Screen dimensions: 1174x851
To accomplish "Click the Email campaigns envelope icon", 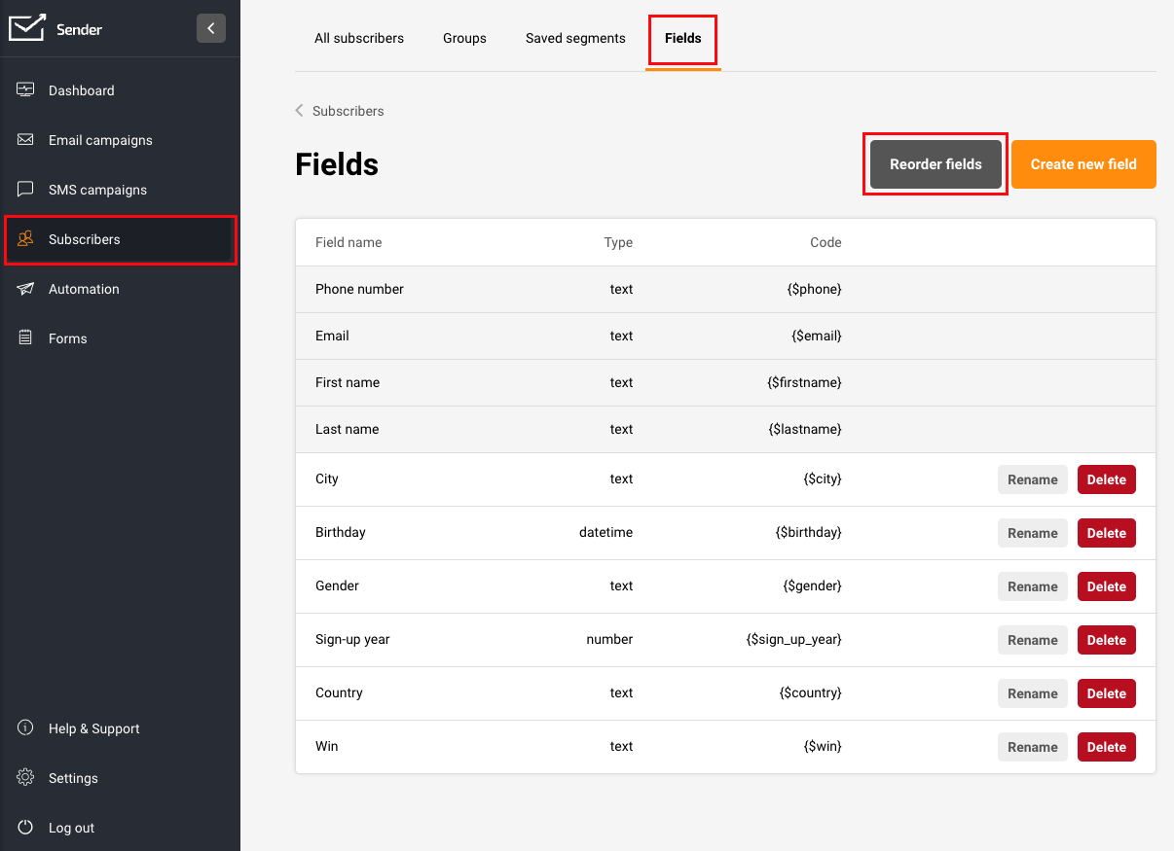I will (26, 140).
